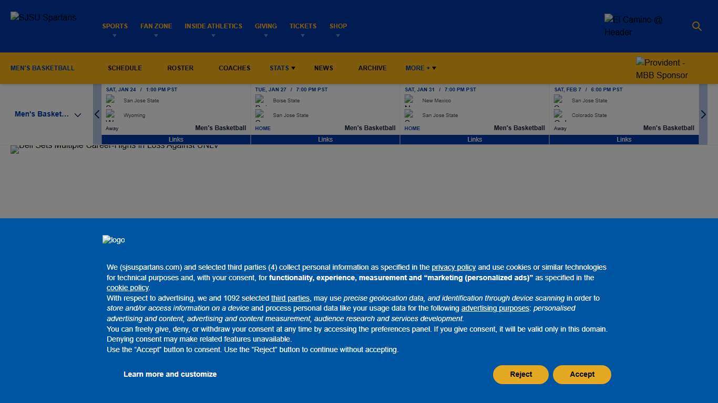Open Links for the Wyoming game
This screenshot has width=718, height=403.
[176, 140]
